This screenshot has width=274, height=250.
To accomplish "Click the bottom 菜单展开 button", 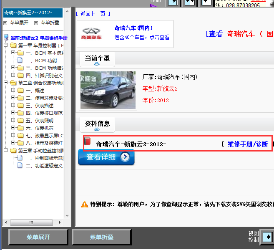I will 38,237.
